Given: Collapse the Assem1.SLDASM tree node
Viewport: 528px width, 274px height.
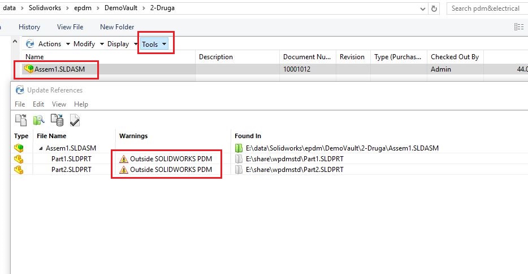Looking at the screenshot, I should [41, 148].
